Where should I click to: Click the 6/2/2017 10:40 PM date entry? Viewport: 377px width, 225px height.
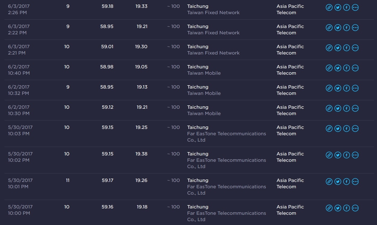click(x=19, y=70)
